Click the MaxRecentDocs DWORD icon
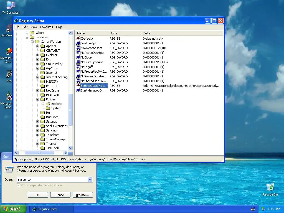The image size is (284, 213). click(x=78, y=48)
